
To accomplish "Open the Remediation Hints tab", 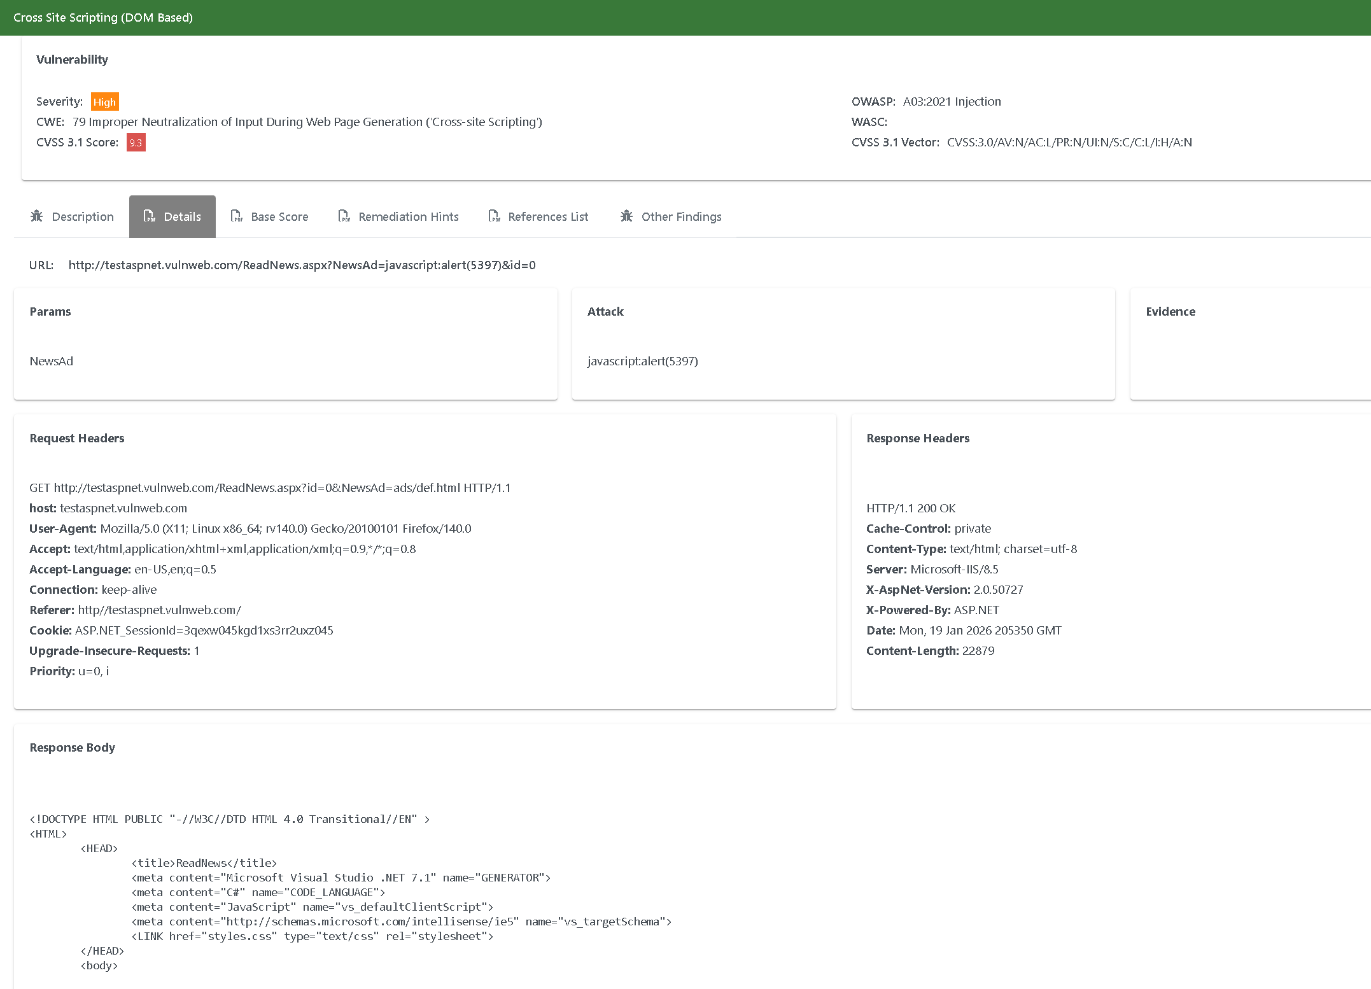I will point(408,217).
